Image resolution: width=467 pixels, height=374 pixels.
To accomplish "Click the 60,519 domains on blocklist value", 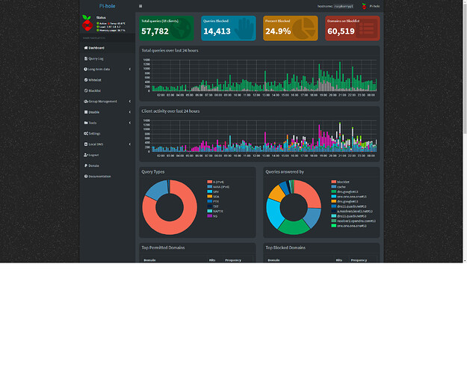I will tap(341, 31).
